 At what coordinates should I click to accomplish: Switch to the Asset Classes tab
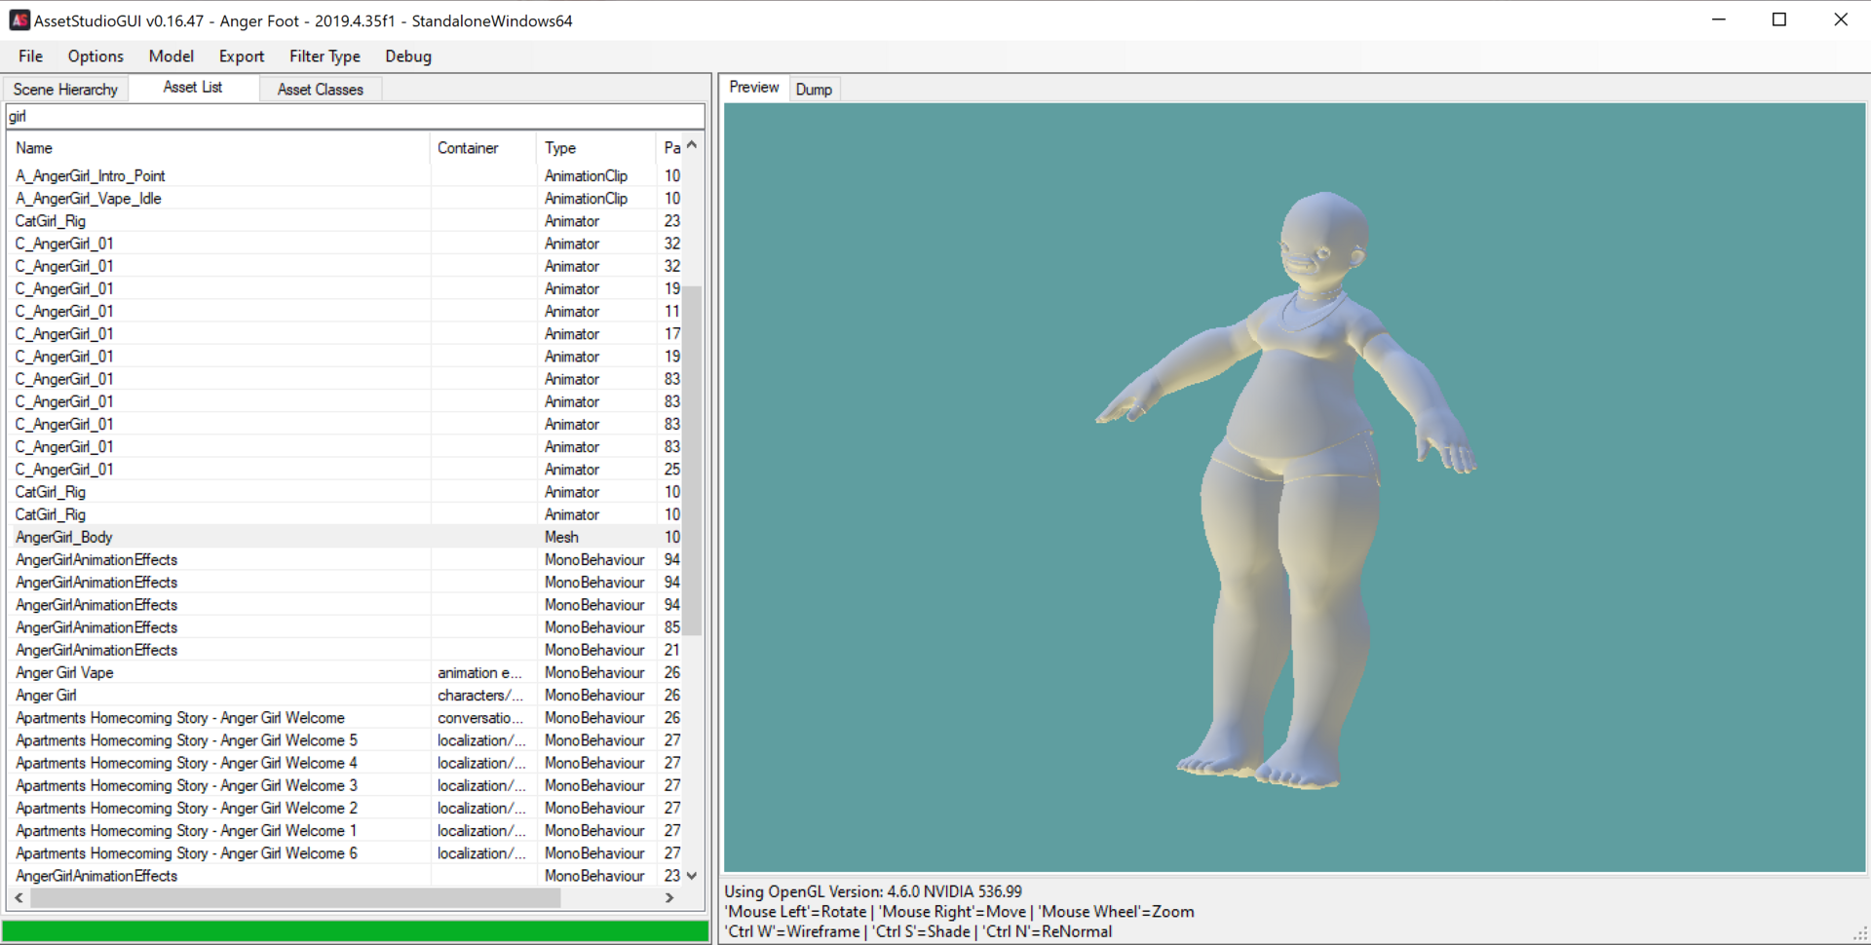321,90
